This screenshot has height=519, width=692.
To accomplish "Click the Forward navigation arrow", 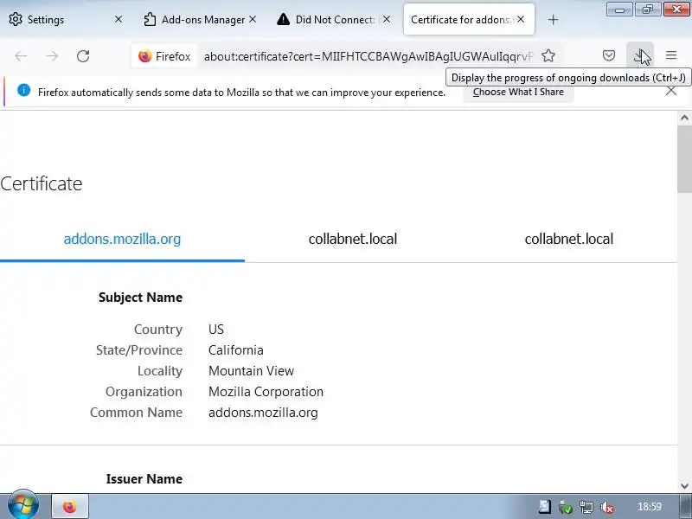I will (52, 56).
